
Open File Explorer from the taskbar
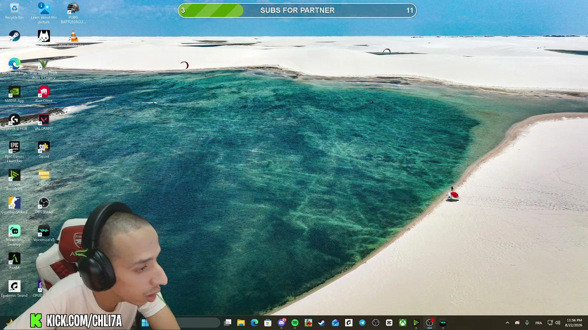[241, 323]
